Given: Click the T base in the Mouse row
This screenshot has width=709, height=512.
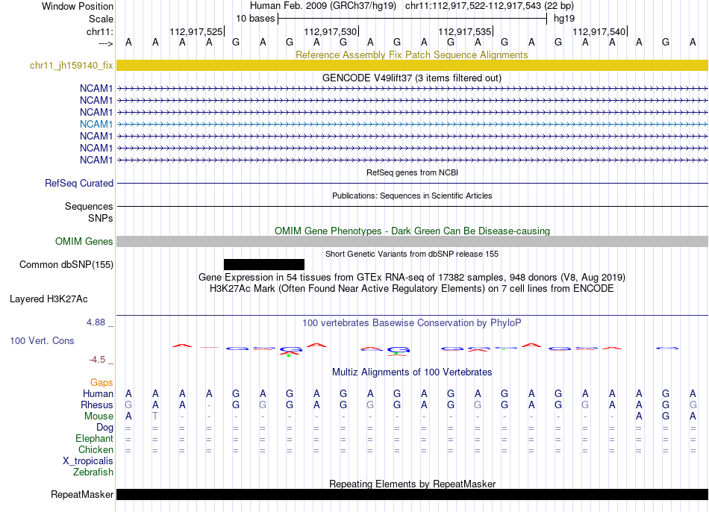Looking at the screenshot, I should click(x=155, y=416).
